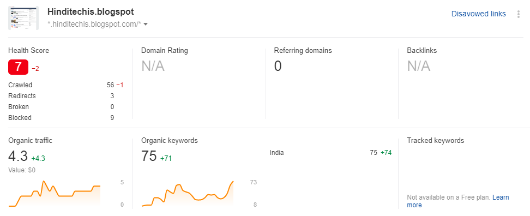The height and width of the screenshot is (216, 530).
Task: Click the Organic keywords trend chart
Action: click(188, 193)
